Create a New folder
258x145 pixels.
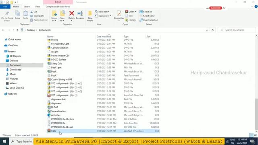pyautogui.click(x=90, y=16)
